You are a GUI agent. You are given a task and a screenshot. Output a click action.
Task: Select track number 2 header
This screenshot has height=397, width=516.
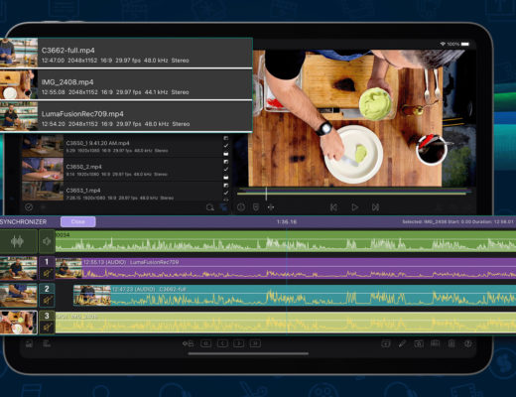click(47, 289)
